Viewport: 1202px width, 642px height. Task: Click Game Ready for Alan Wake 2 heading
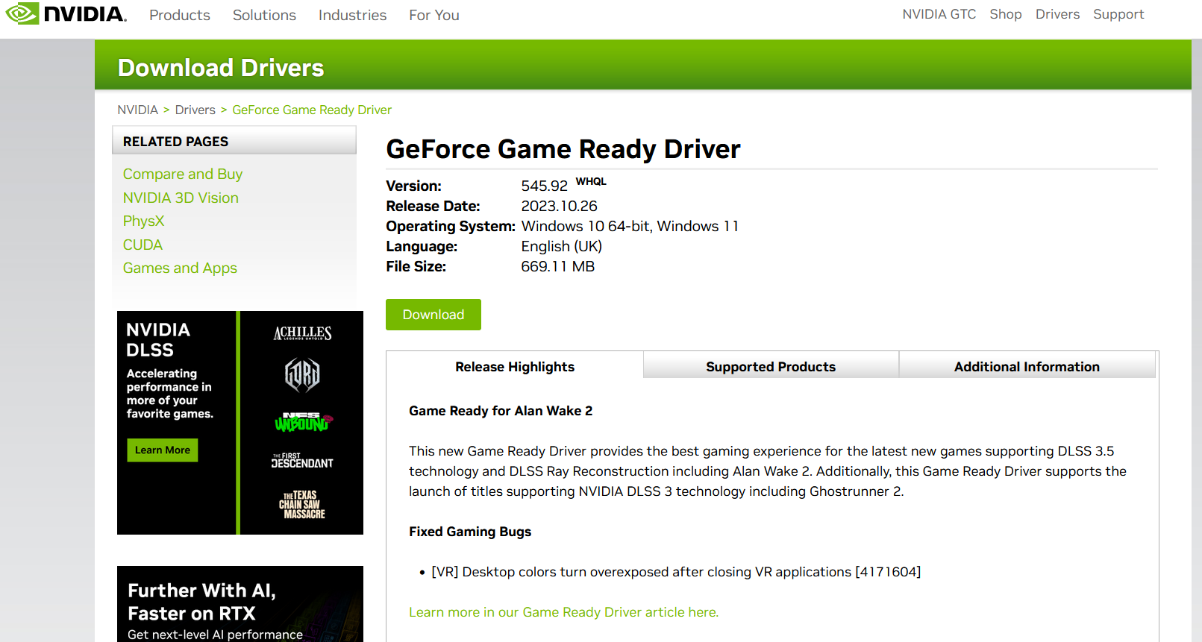501,411
